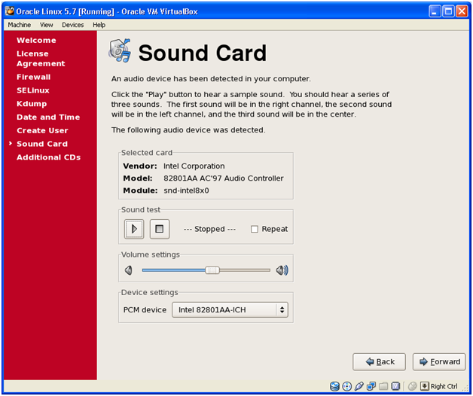Select Additional CDs in the sidebar
Image resolution: width=473 pixels, height=396 pixels.
48,157
